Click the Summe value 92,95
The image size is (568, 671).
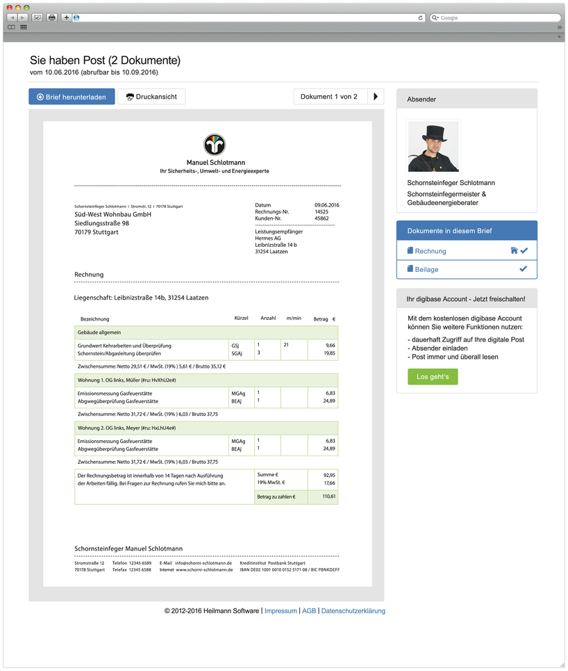point(330,476)
